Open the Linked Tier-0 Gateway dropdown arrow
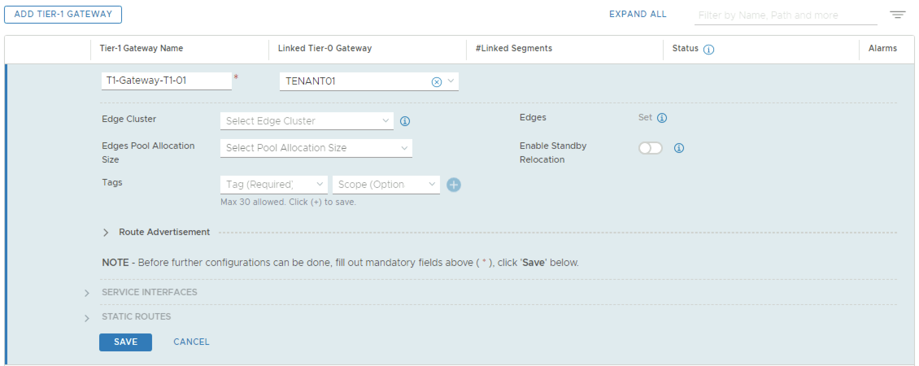The width and height of the screenshot is (919, 366). (451, 81)
